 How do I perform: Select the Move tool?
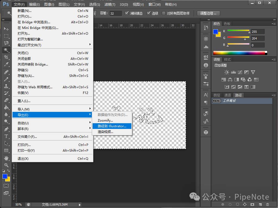6,29
